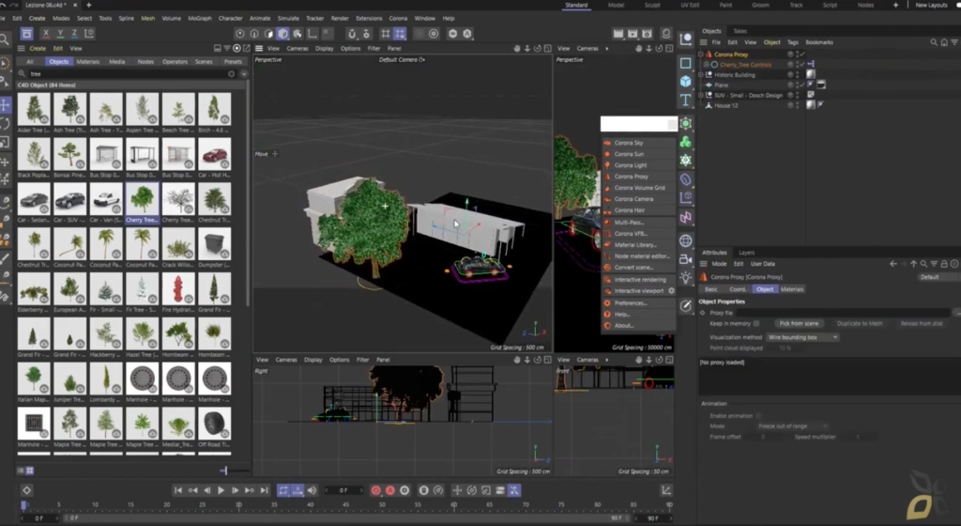This screenshot has height=526, width=961.
Task: Open the Visualization method dropdown
Action: point(802,337)
